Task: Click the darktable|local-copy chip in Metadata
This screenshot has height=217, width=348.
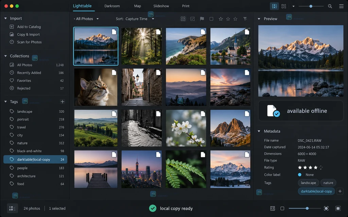Action: [x=316, y=191]
